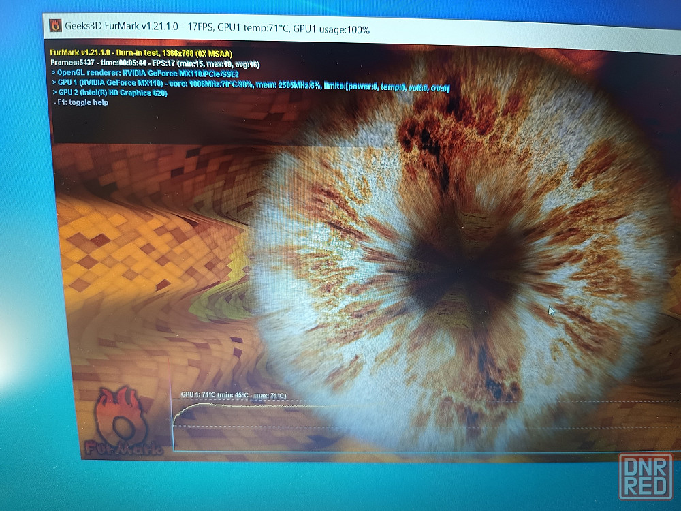Click the dark burnt spot atop the fur ring
681x511 pixels.
(422, 136)
